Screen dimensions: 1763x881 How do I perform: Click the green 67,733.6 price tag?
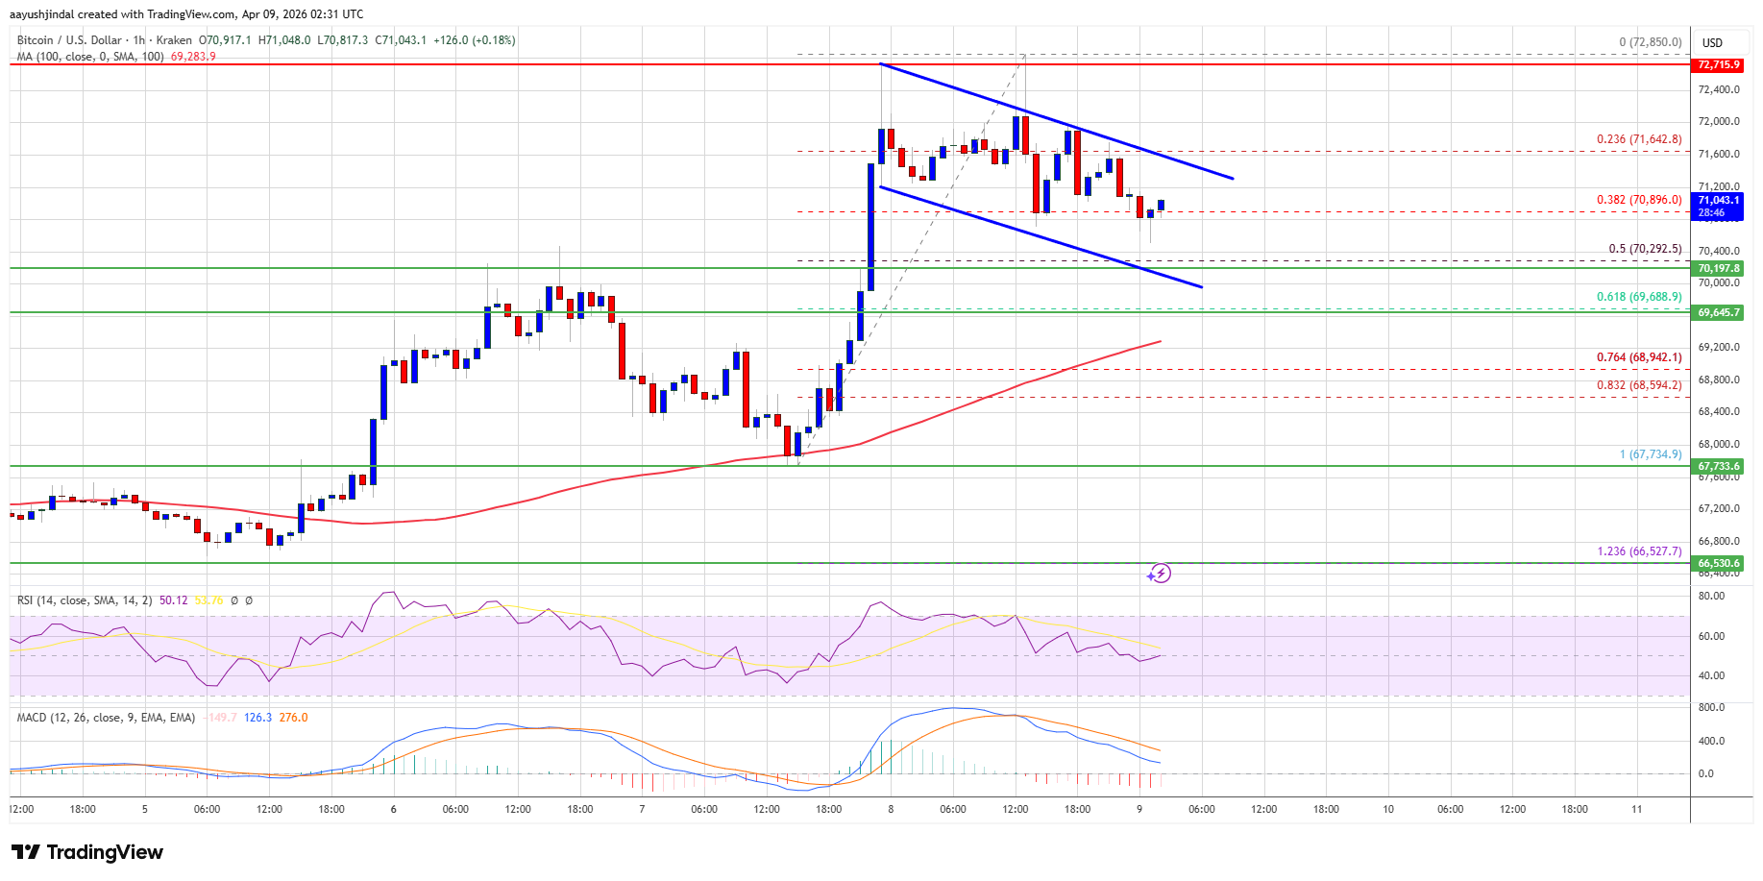[1718, 466]
